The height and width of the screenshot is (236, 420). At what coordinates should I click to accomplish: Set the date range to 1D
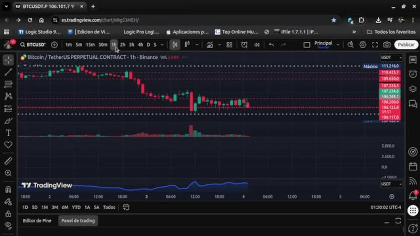[x=25, y=207]
